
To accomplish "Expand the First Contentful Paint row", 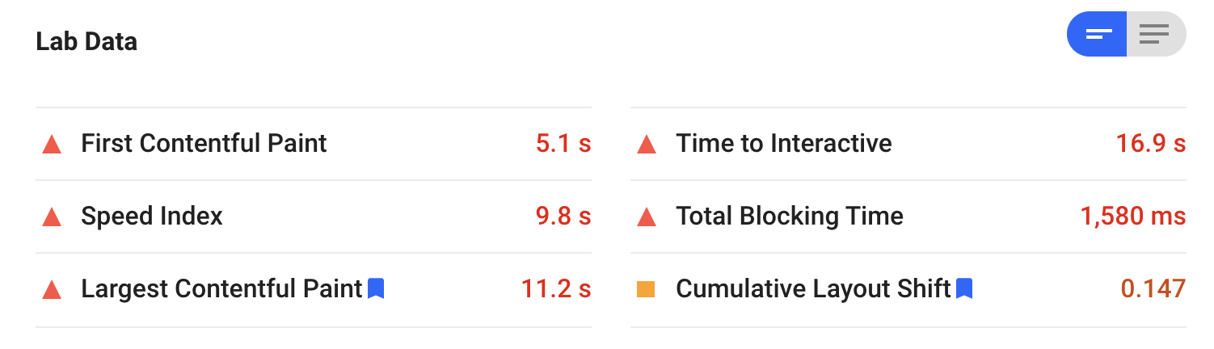I will (314, 144).
